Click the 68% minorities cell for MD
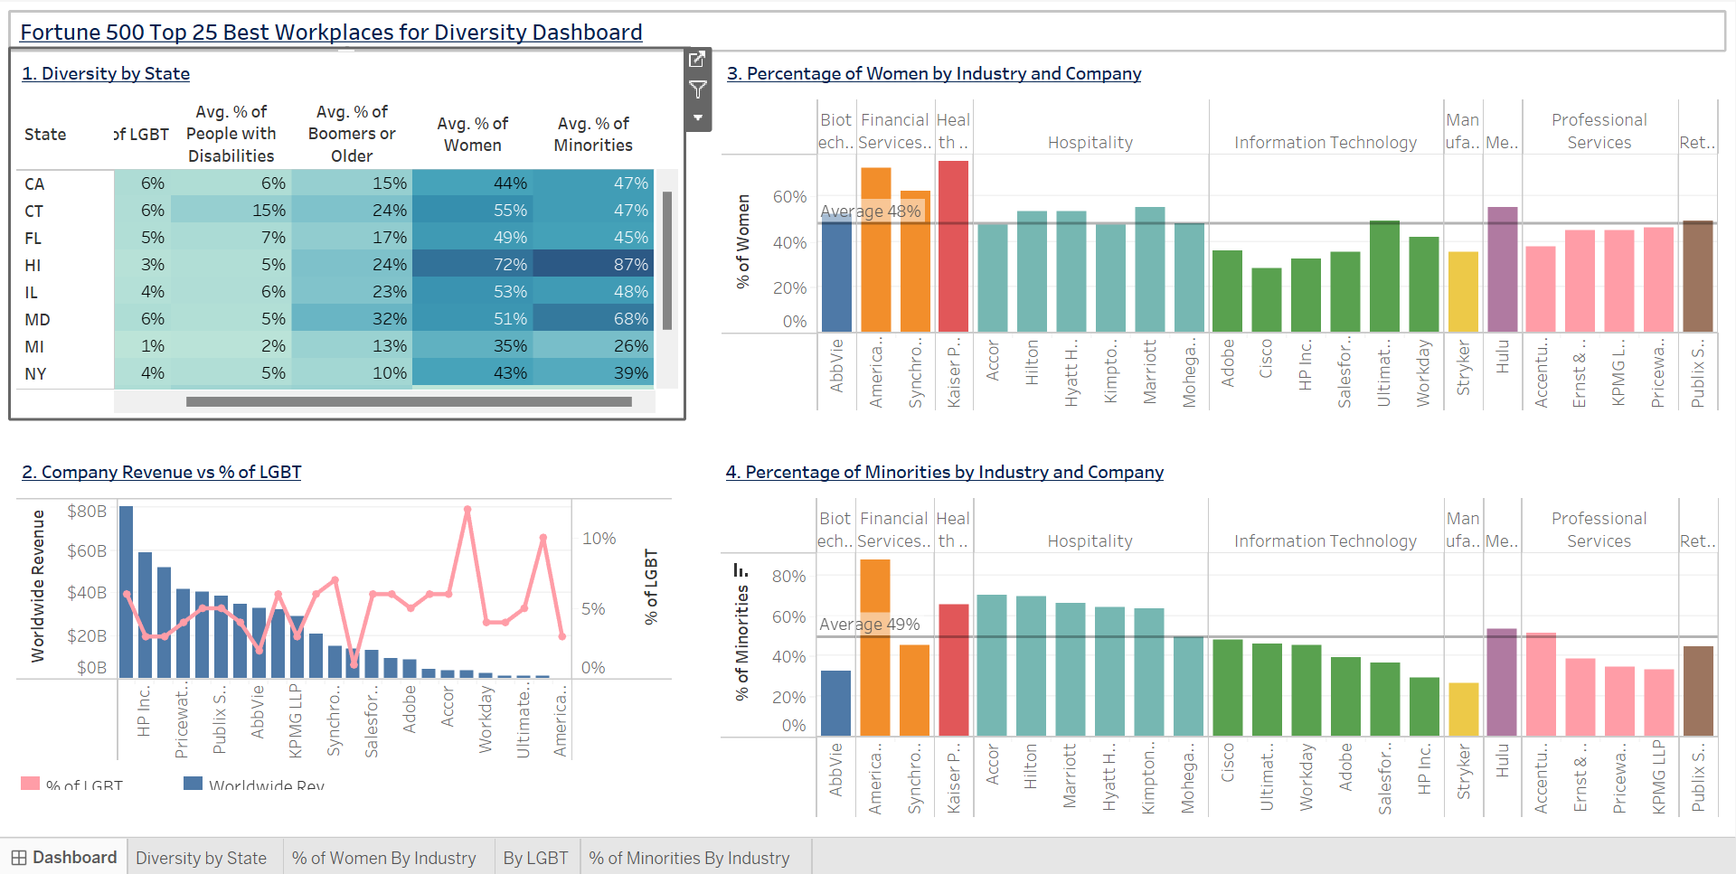The width and height of the screenshot is (1736, 874). [x=593, y=318]
